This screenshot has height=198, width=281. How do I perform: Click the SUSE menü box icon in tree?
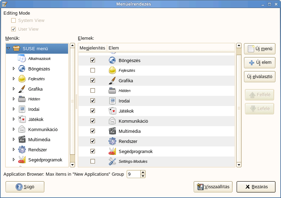[16, 48]
